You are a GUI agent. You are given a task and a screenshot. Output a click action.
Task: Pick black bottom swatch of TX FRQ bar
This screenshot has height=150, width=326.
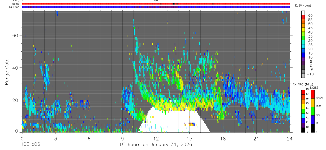click(303, 130)
